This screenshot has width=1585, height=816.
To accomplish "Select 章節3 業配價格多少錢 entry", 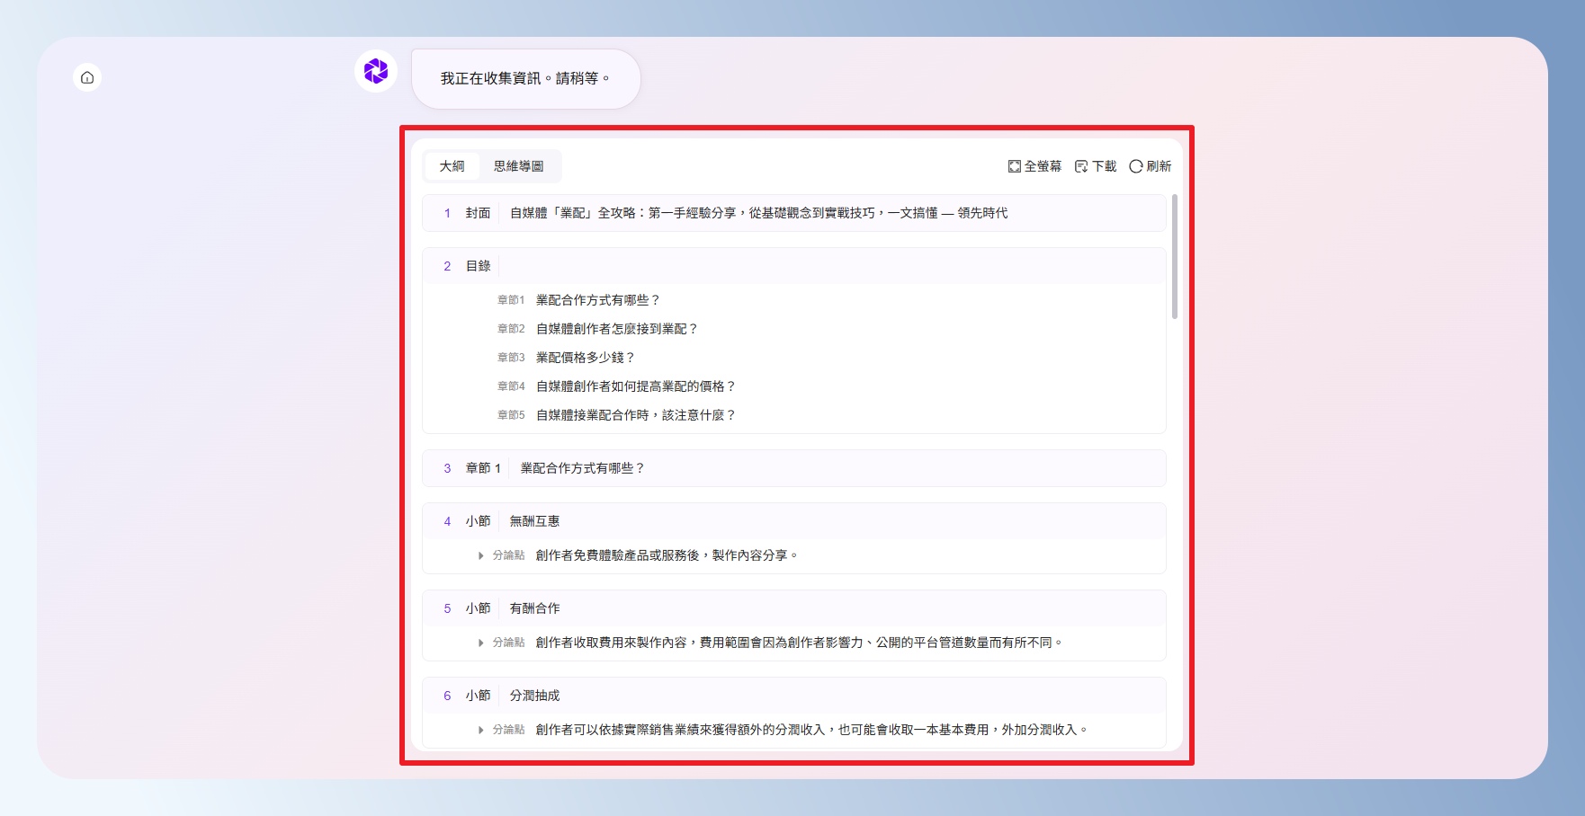I will pos(585,358).
